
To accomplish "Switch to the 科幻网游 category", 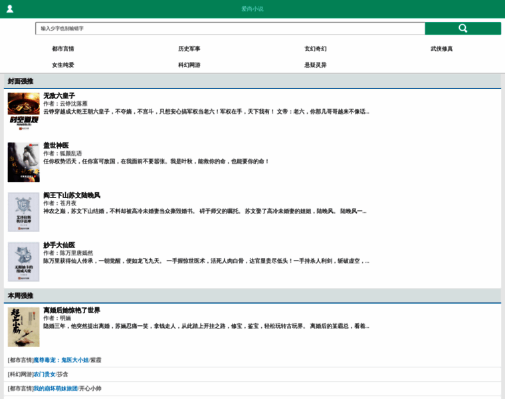I will click(189, 65).
